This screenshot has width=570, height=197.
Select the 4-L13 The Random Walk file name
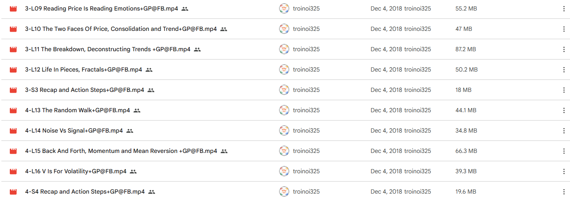tap(78, 110)
